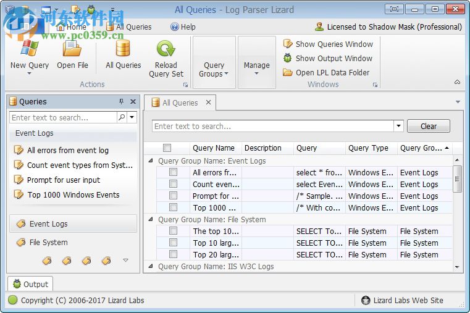The image size is (470, 313).
Task: Click Reload Query Set icon
Action: click(166, 49)
